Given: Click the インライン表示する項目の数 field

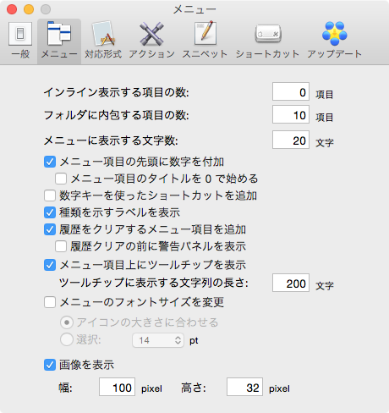Looking at the screenshot, I should click(x=291, y=91).
